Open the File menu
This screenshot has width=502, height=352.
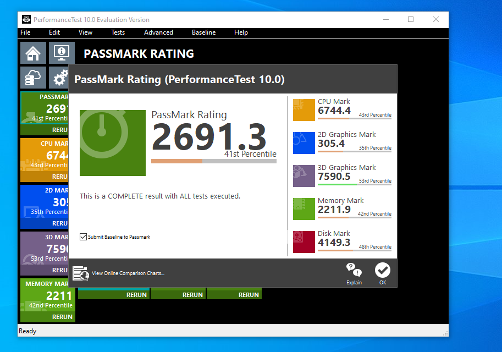click(25, 32)
